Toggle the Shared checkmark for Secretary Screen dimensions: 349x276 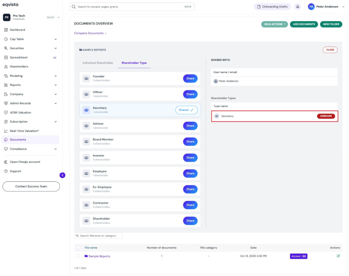tap(186, 110)
